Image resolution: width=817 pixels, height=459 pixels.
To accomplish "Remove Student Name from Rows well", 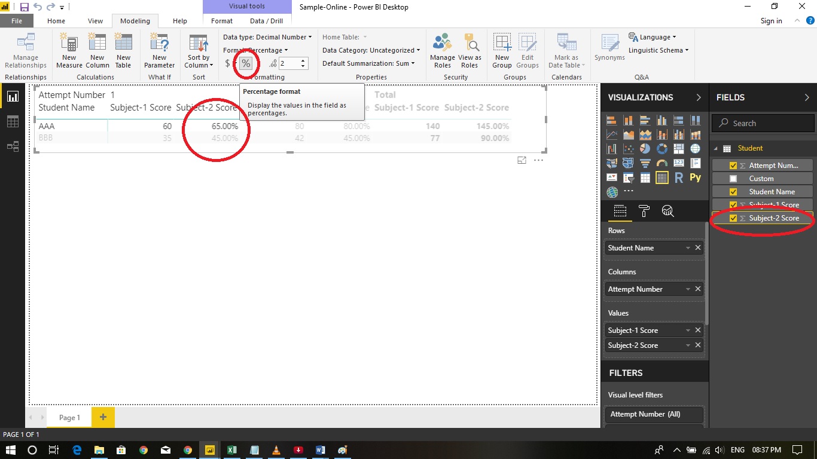I will tap(698, 247).
